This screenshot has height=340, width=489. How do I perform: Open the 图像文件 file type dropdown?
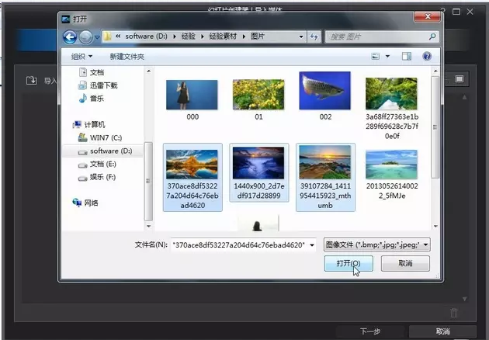[377, 245]
